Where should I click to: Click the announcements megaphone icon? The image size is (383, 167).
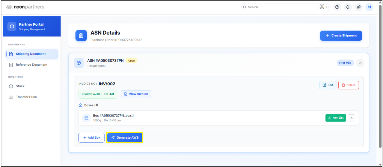coord(358,7)
